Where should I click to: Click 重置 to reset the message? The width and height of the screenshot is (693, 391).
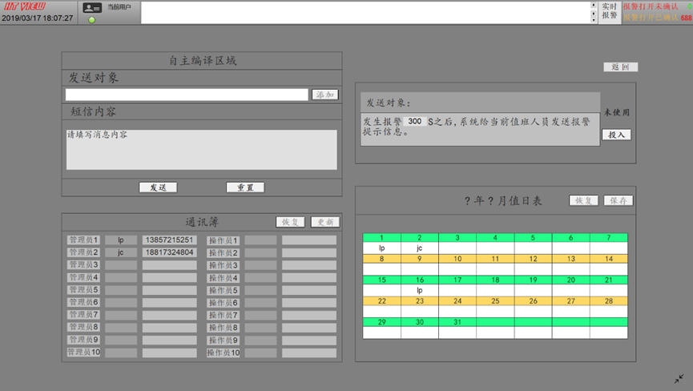245,187
